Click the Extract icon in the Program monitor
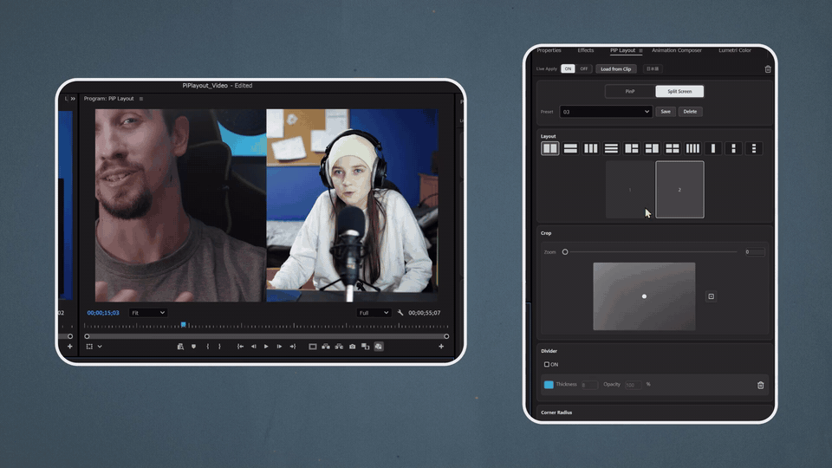 tap(339, 347)
